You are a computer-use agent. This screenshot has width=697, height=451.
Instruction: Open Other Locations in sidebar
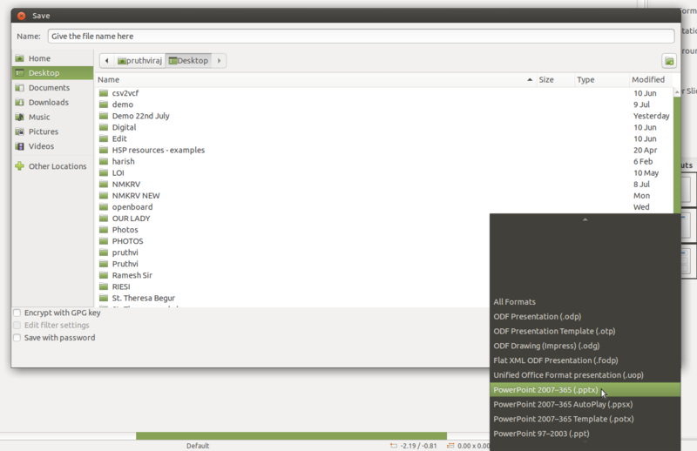[52, 166]
